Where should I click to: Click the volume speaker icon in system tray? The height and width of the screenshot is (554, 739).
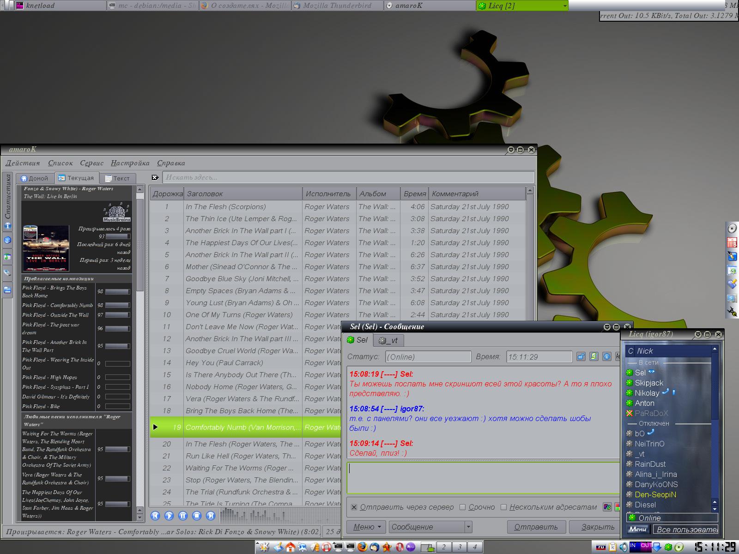click(x=624, y=547)
